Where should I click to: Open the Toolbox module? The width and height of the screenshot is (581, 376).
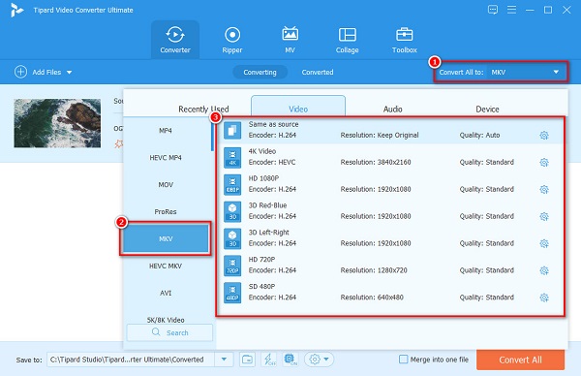tap(404, 40)
